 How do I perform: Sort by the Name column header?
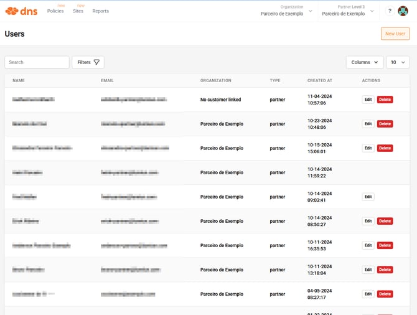coord(19,80)
